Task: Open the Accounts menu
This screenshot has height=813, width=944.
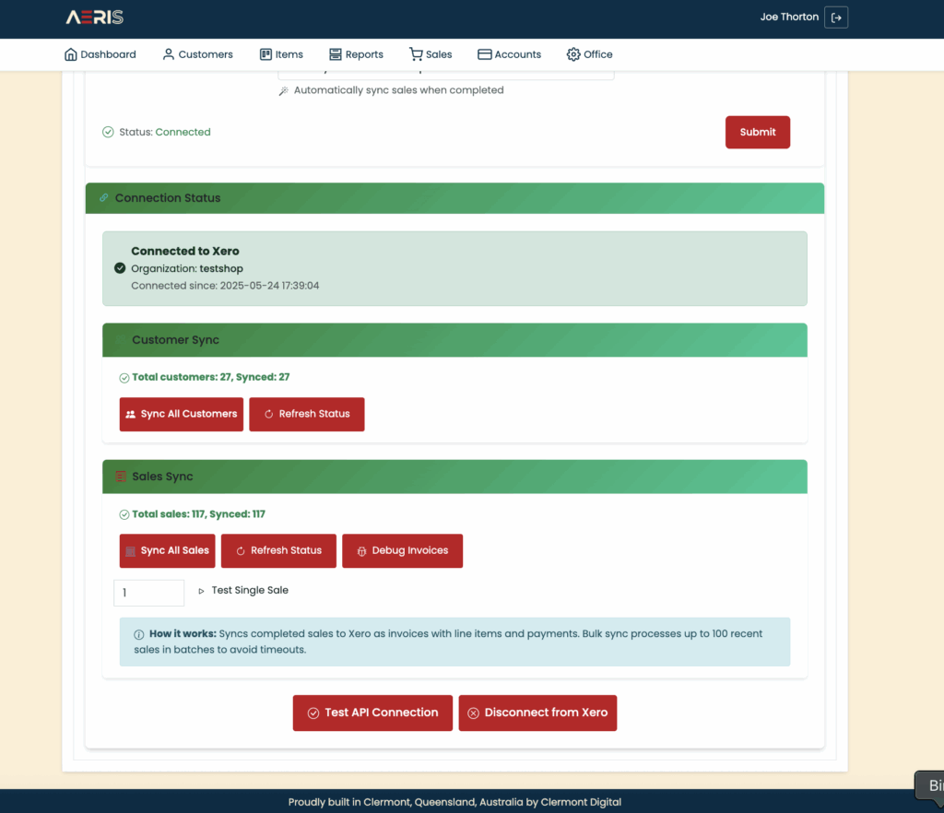Action: (x=509, y=54)
